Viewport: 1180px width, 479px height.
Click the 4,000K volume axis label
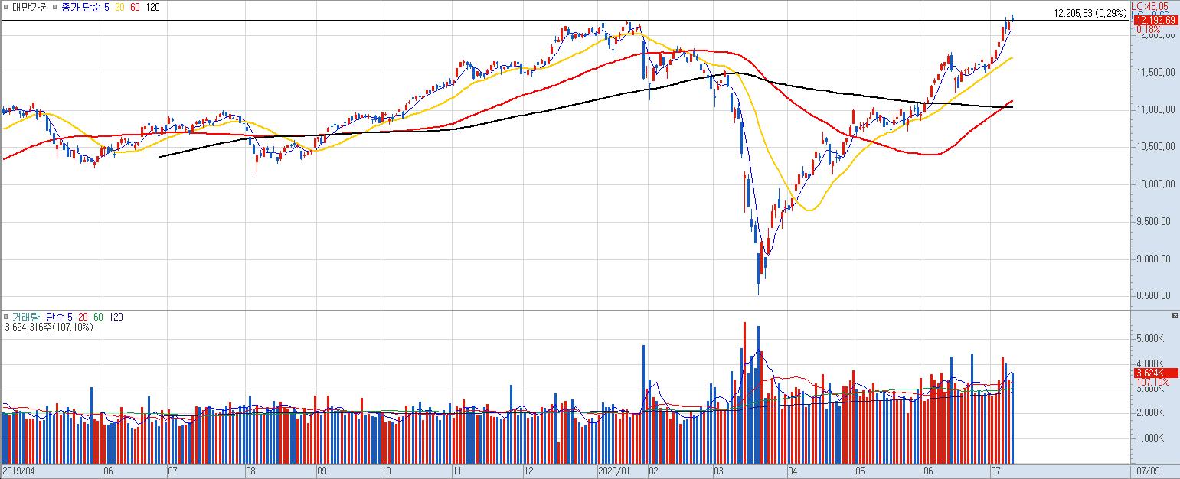pos(1150,363)
